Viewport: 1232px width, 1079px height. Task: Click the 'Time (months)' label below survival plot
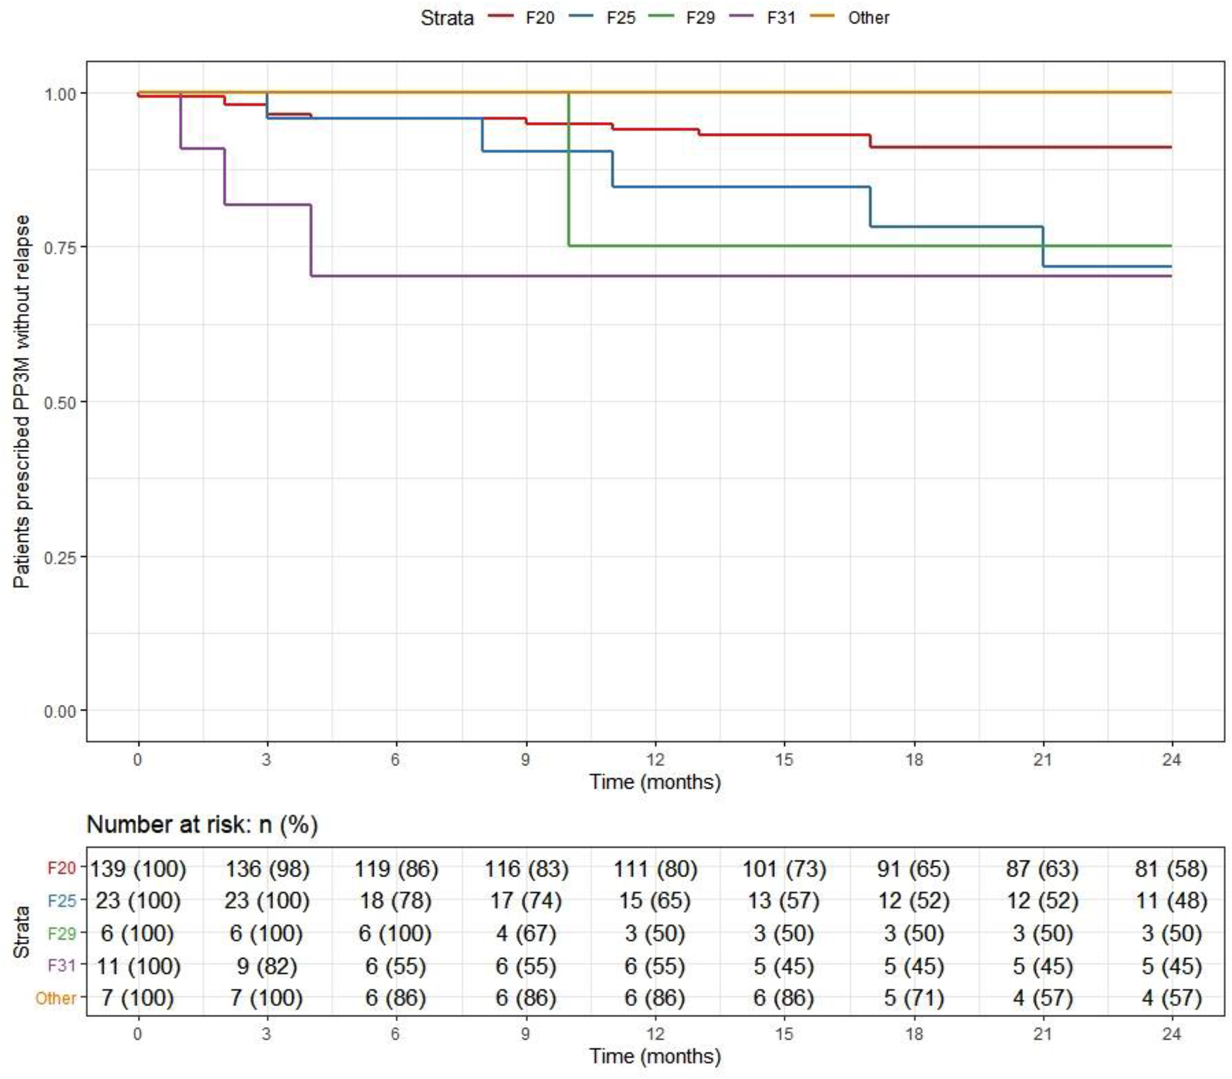655,782
